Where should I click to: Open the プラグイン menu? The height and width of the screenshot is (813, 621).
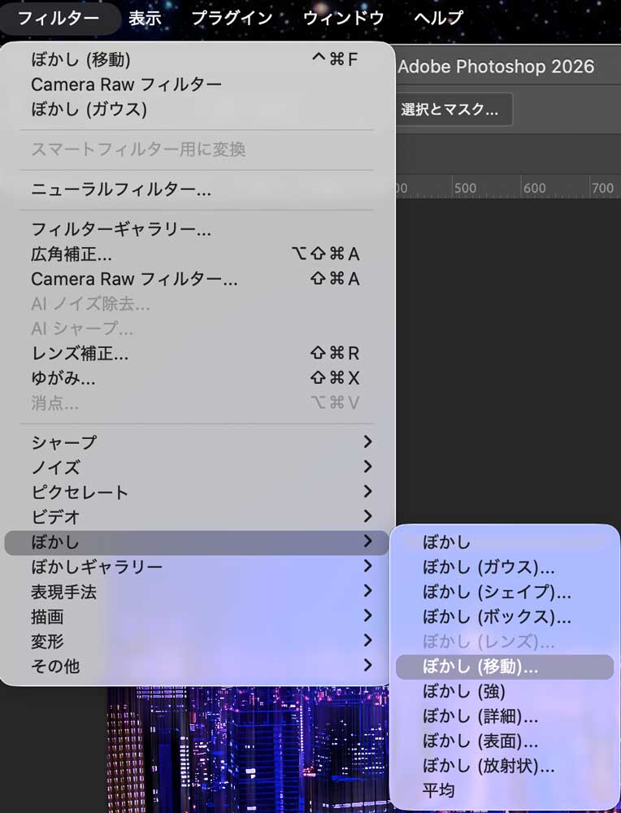232,18
